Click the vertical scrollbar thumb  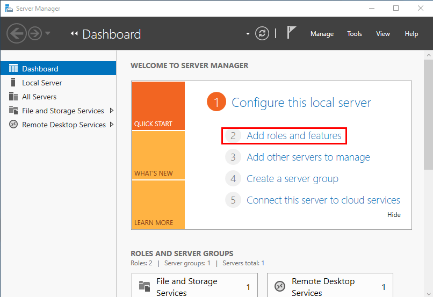click(428, 114)
